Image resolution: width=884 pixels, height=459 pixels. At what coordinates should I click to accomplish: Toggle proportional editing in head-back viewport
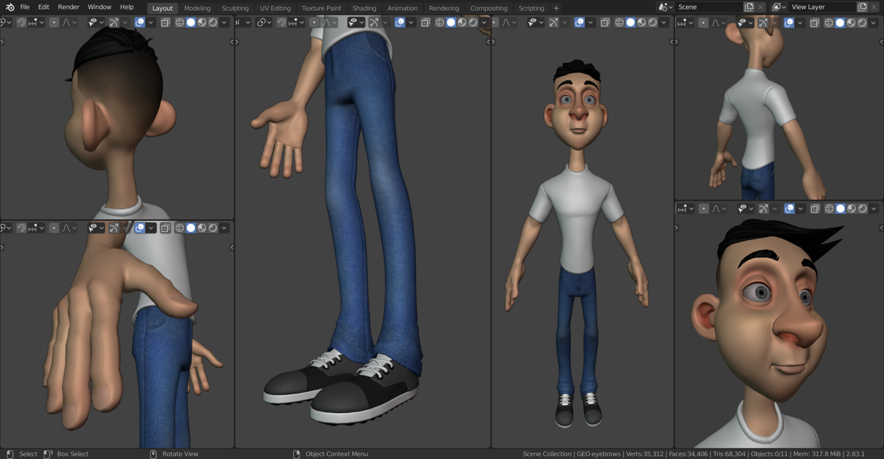(54, 23)
